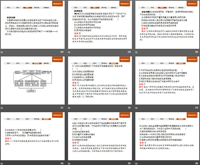Select the slide 35 thumbnail in the bottom row
The height and width of the screenshot is (165, 200).
(99, 139)
